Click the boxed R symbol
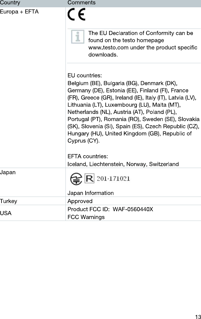 point(89,179)
